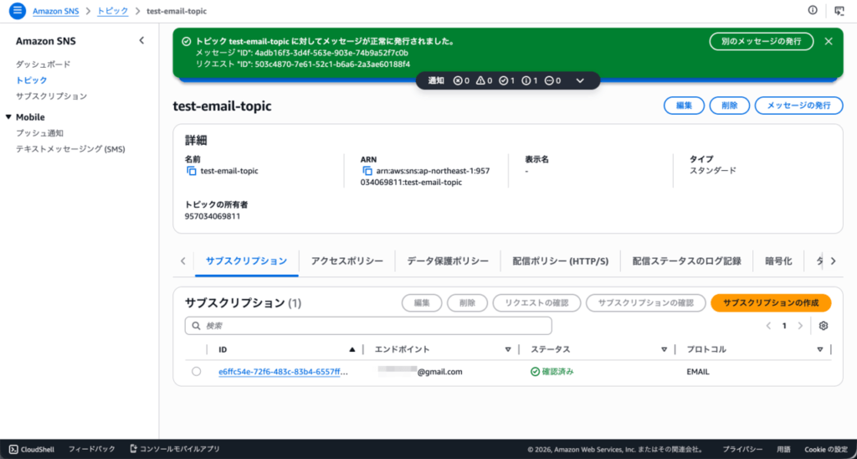The height and width of the screenshot is (459, 857).
Task: Open フィードバック in footer
Action: [x=92, y=449]
